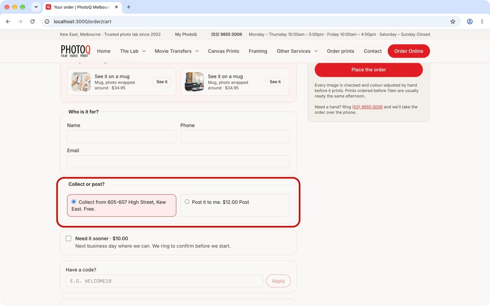The image size is (490, 306).
Task: Click 'See it' on the second mug card
Action: point(275,82)
